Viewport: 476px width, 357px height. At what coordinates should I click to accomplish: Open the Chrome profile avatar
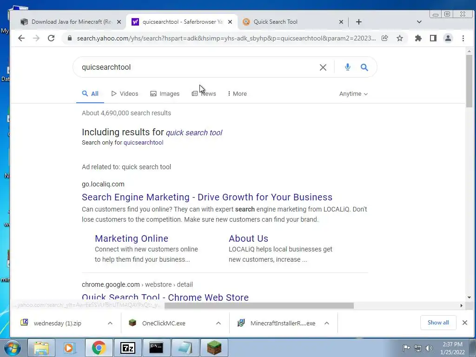click(x=448, y=38)
